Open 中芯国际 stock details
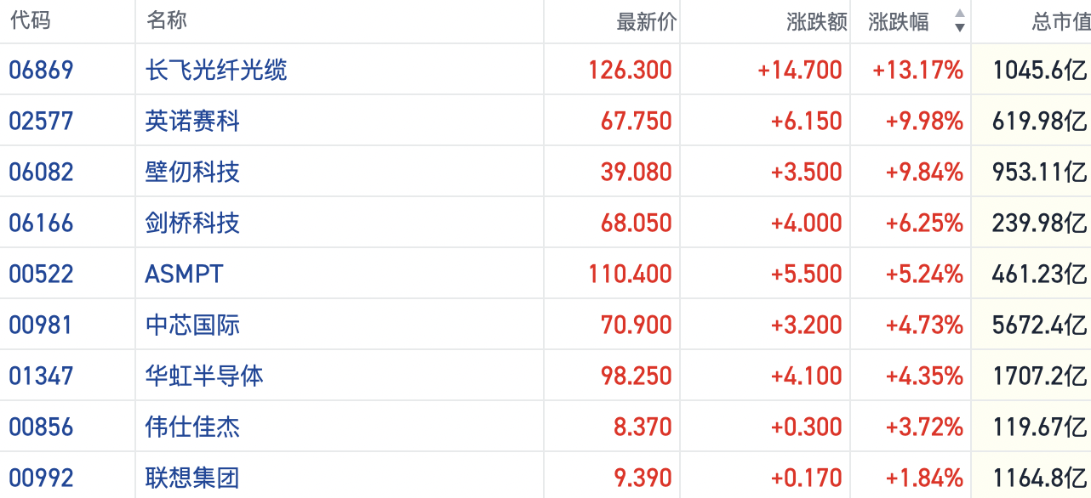Viewport: 1091px width, 498px height. pos(192,325)
